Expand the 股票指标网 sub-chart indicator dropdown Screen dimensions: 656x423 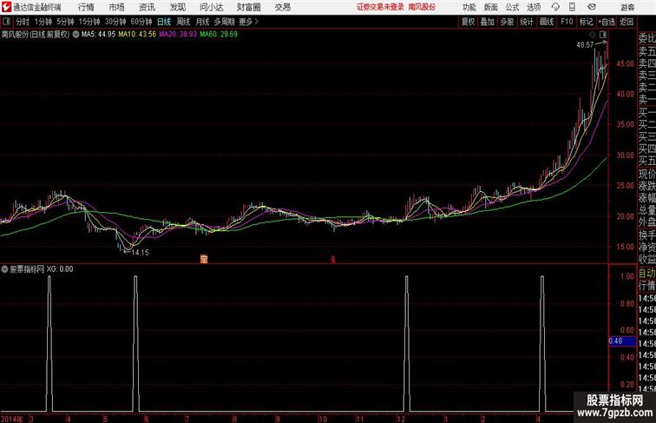pyautogui.click(x=4, y=269)
